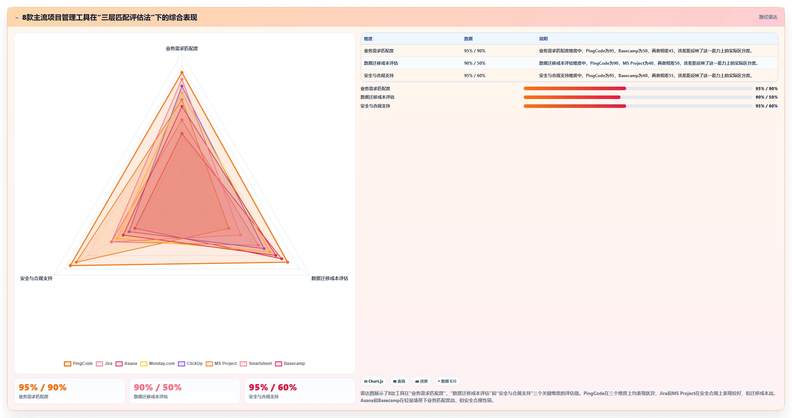Click PingCode point on 数据迁移成本评估 axis
Viewport: 792px width, 418px height.
pos(287,262)
